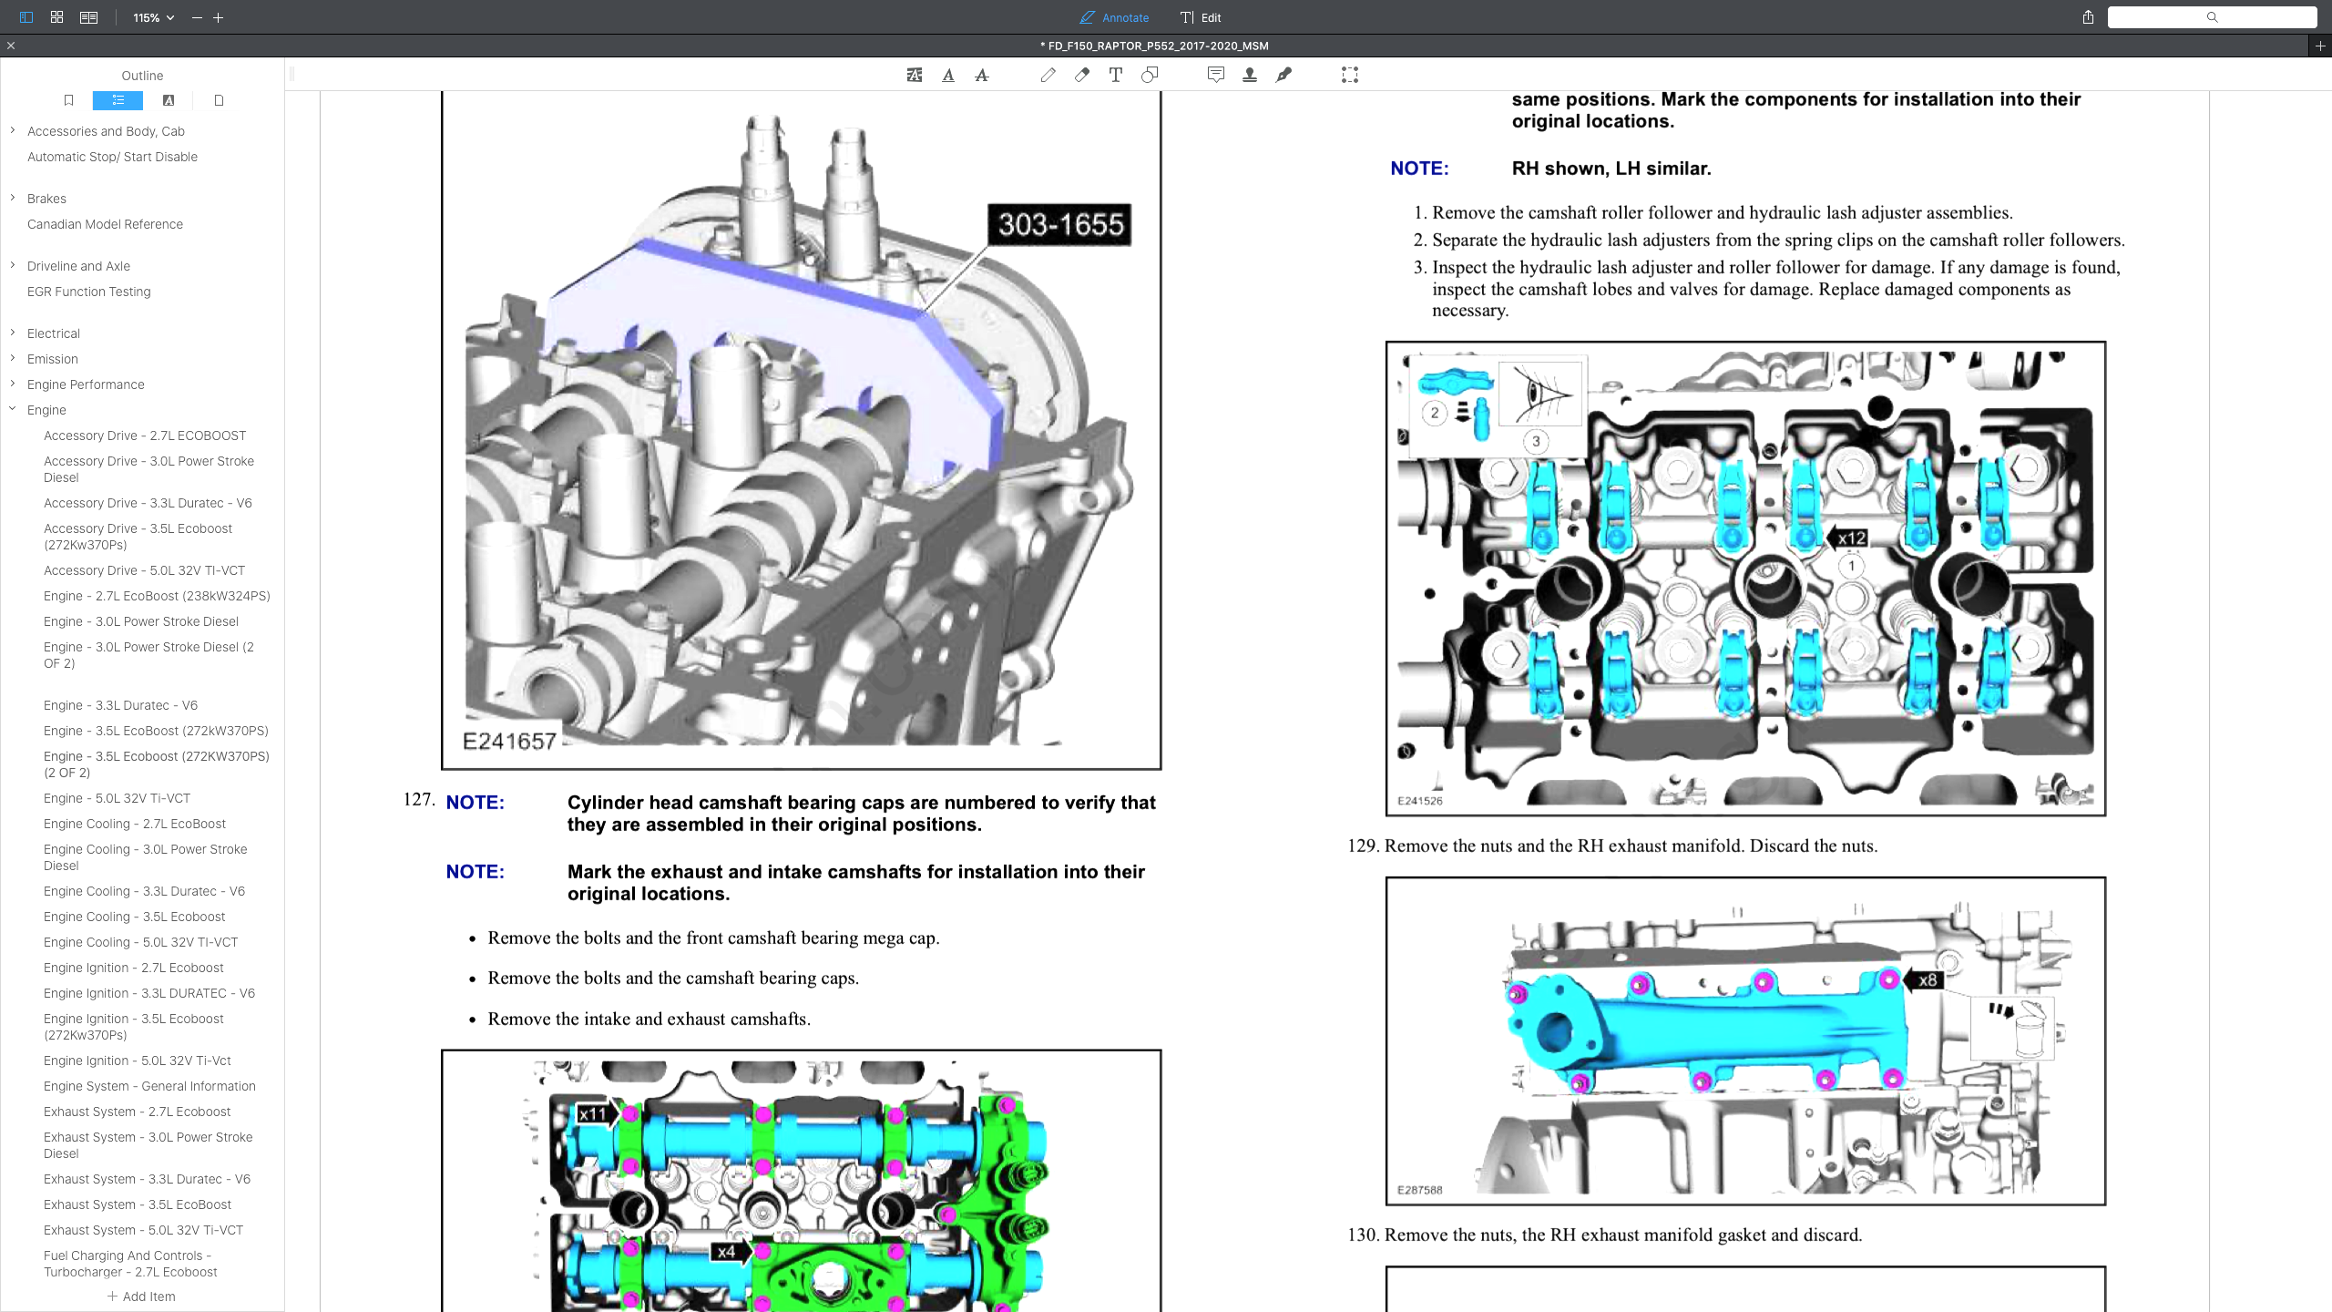
Task: Select the eraser tool
Action: pyautogui.click(x=1082, y=75)
